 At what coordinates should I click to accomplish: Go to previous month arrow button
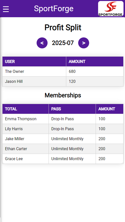click(42, 43)
